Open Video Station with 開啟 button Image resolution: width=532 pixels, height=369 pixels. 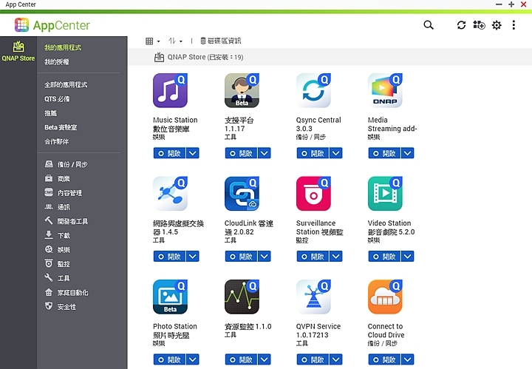pos(384,257)
